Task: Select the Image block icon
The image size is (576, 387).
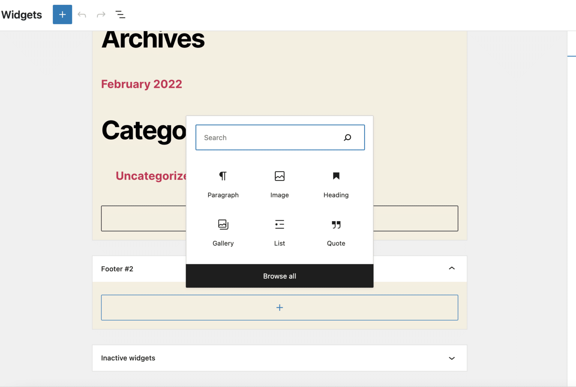Action: click(x=279, y=176)
